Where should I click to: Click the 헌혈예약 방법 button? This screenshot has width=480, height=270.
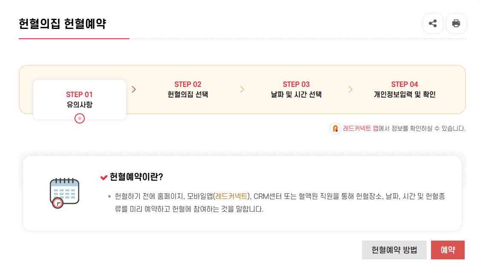[394, 250]
